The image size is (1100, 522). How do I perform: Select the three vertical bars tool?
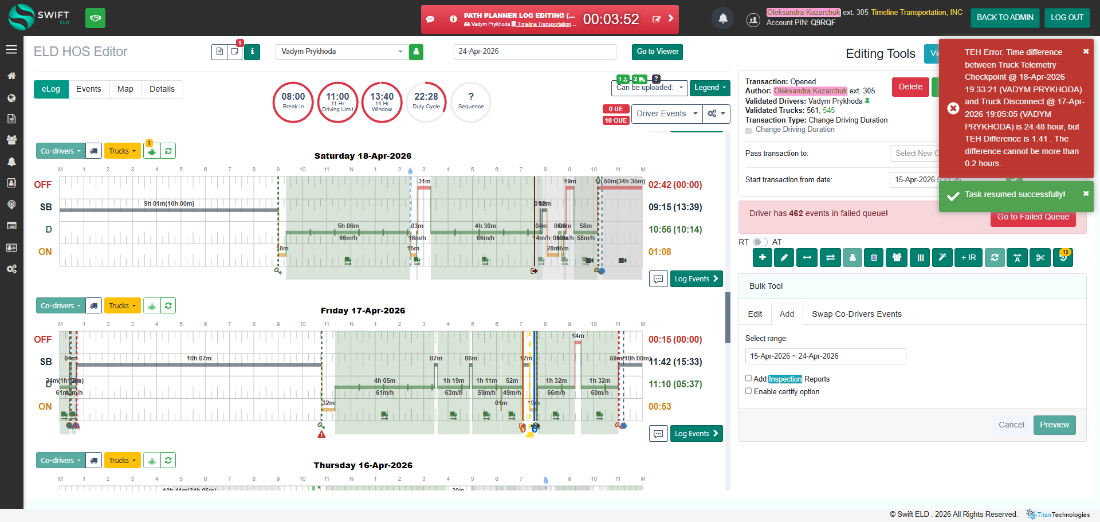(920, 258)
